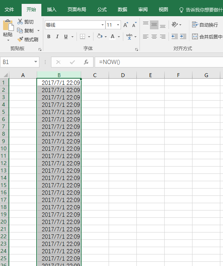This screenshot has width=223, height=266.
Task: Select column G header
Action: [206, 75]
